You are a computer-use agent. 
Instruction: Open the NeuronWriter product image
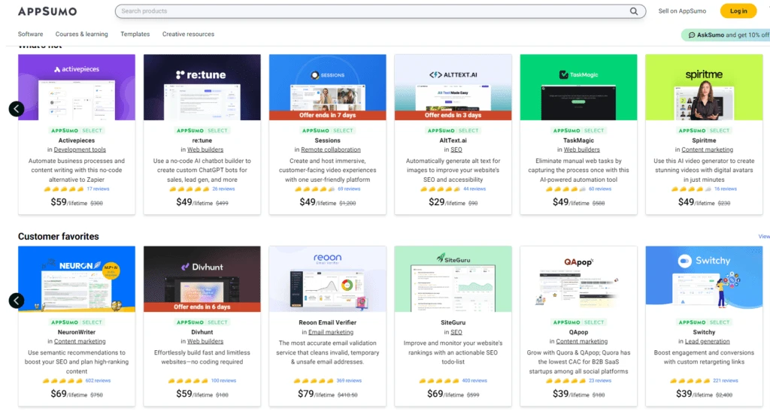tap(77, 280)
